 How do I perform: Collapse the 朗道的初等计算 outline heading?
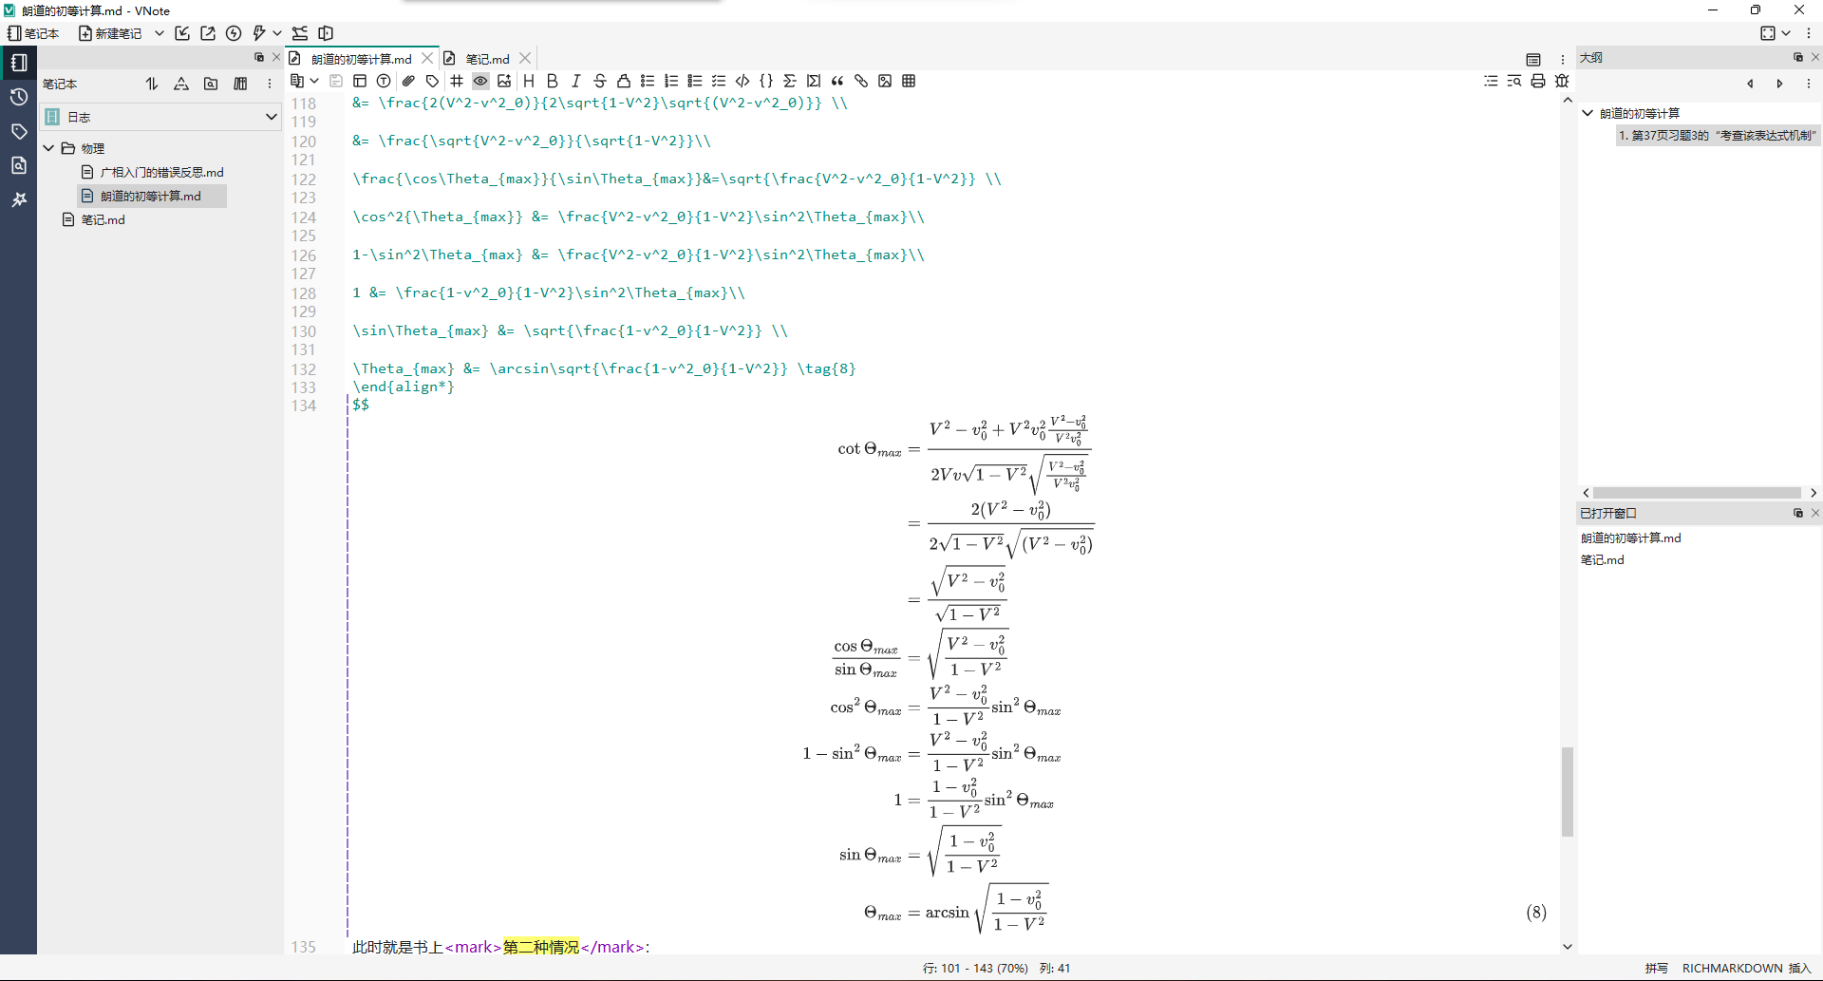(x=1587, y=112)
